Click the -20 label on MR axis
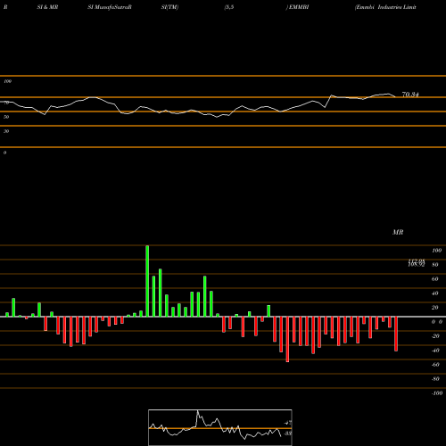The width and height of the screenshot is (446, 446). tap(435, 336)
